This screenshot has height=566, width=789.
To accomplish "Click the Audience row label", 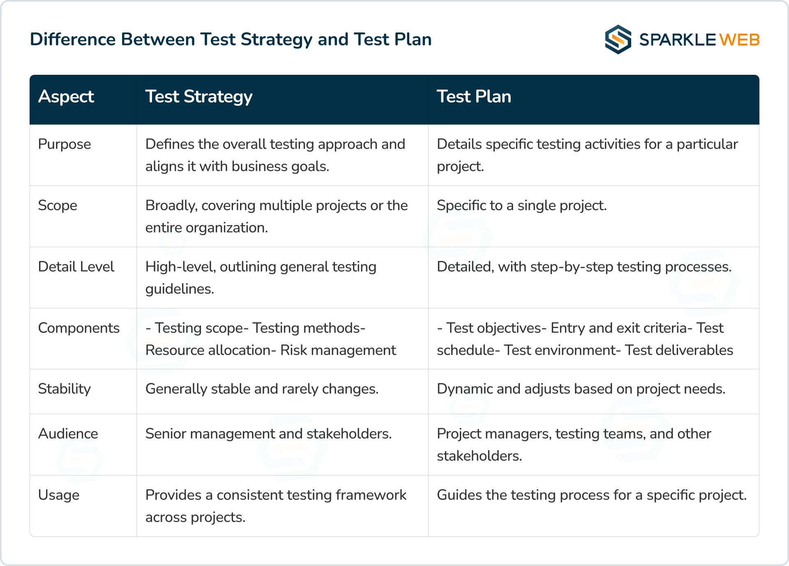I will click(x=68, y=434).
